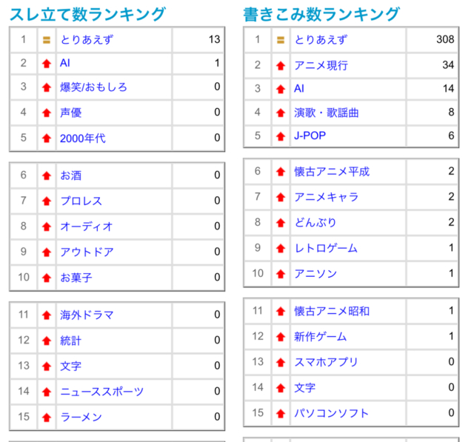This screenshot has height=442, width=474.
Task: Click the red up arrow beside プロレス
Action: (47, 201)
